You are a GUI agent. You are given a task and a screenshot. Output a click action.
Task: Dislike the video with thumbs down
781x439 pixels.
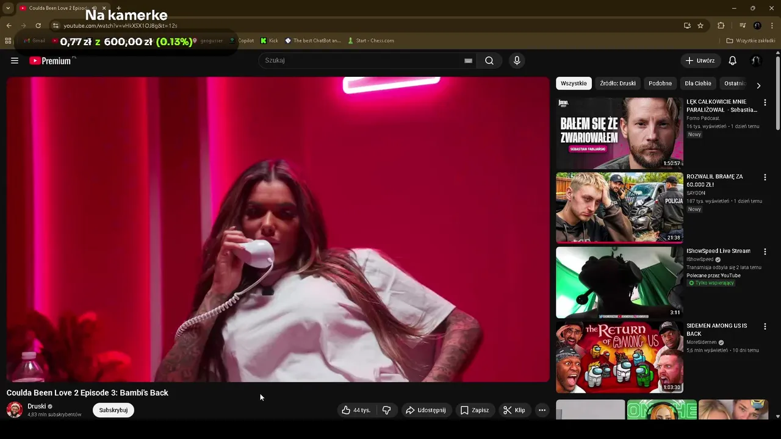(x=386, y=410)
